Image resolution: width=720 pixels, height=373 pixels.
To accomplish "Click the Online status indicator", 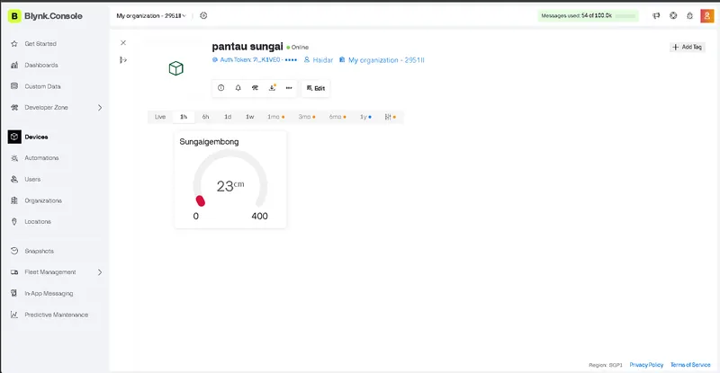I will coord(298,48).
